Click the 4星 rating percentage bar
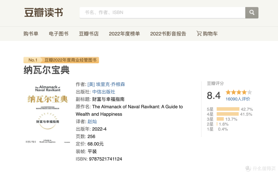278x174 pixels. (x=228, y=114)
